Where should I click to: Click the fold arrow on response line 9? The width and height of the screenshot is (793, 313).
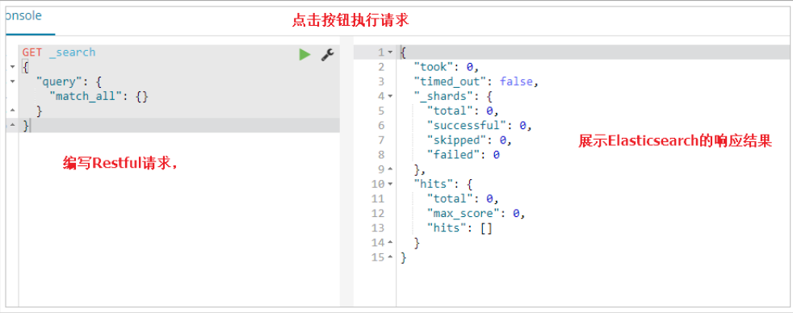[x=390, y=169]
